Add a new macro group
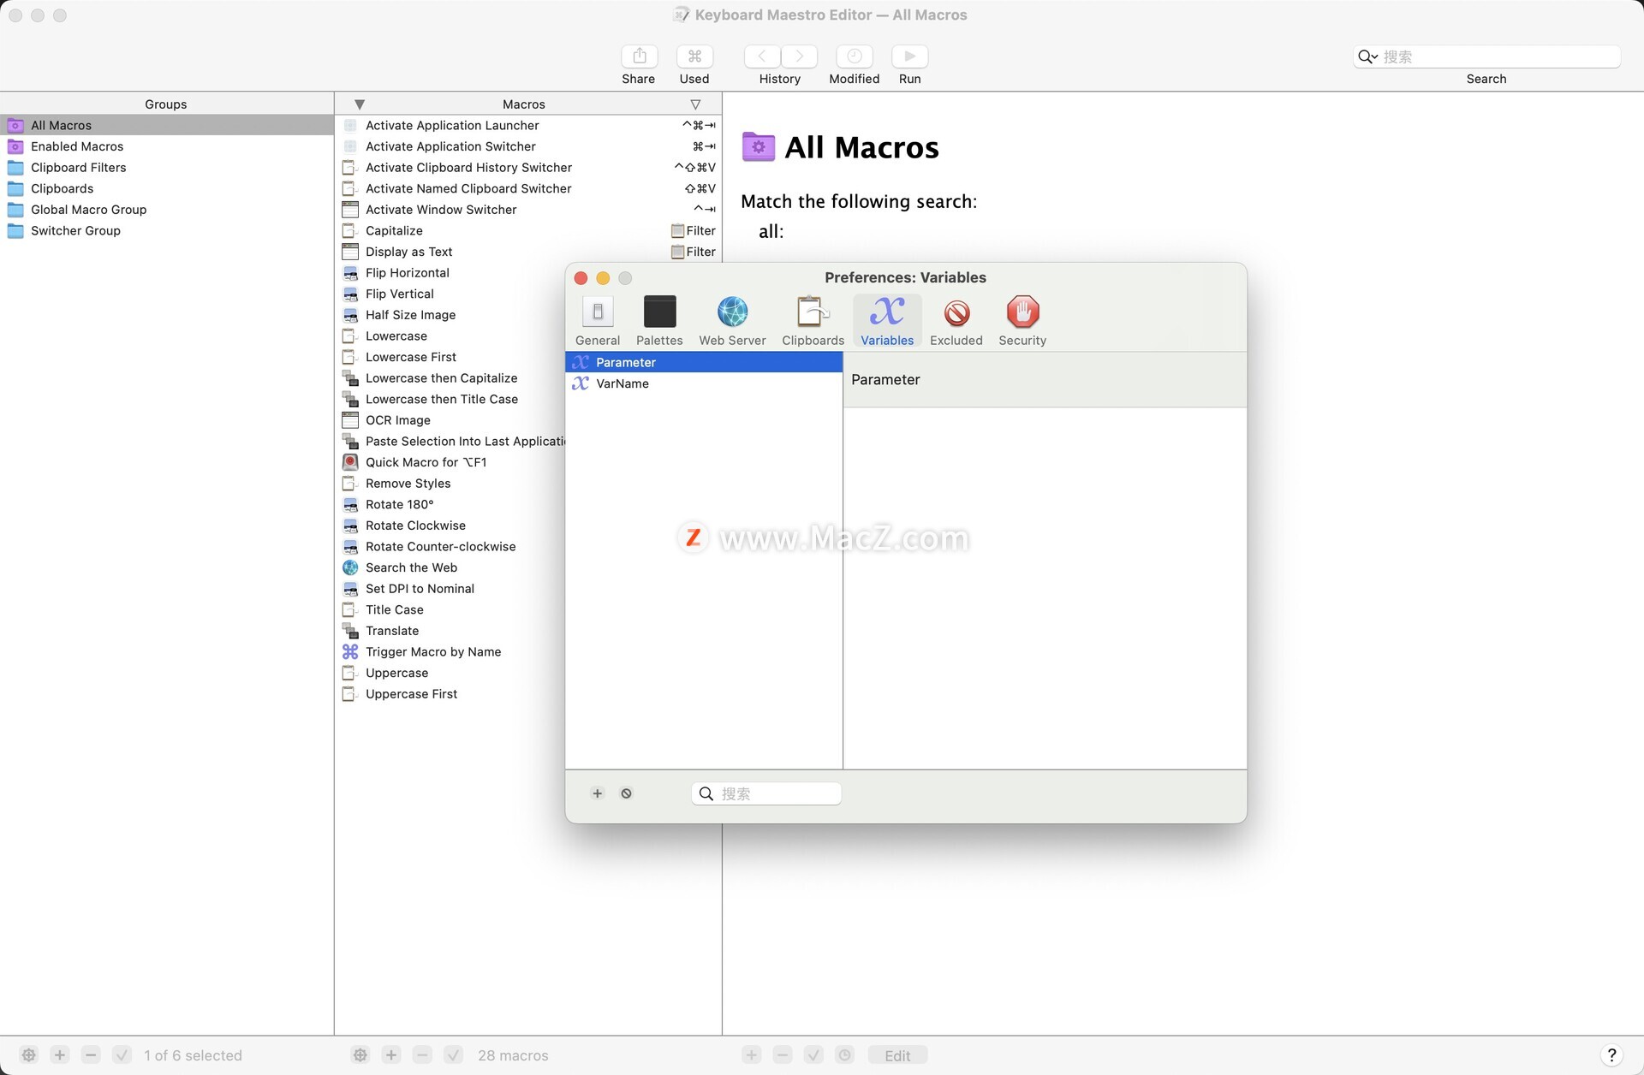 pos(60,1055)
